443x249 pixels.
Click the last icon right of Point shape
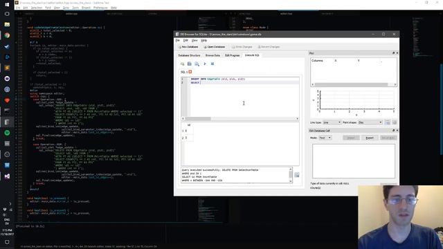[395, 122]
